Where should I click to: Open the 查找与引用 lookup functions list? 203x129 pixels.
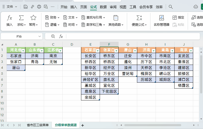pos(93,18)
